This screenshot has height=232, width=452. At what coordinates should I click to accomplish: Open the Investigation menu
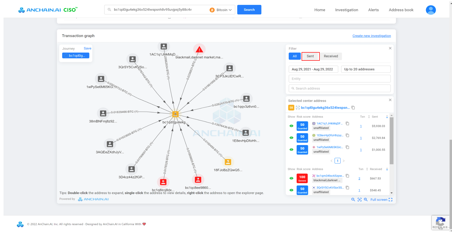pyautogui.click(x=347, y=10)
